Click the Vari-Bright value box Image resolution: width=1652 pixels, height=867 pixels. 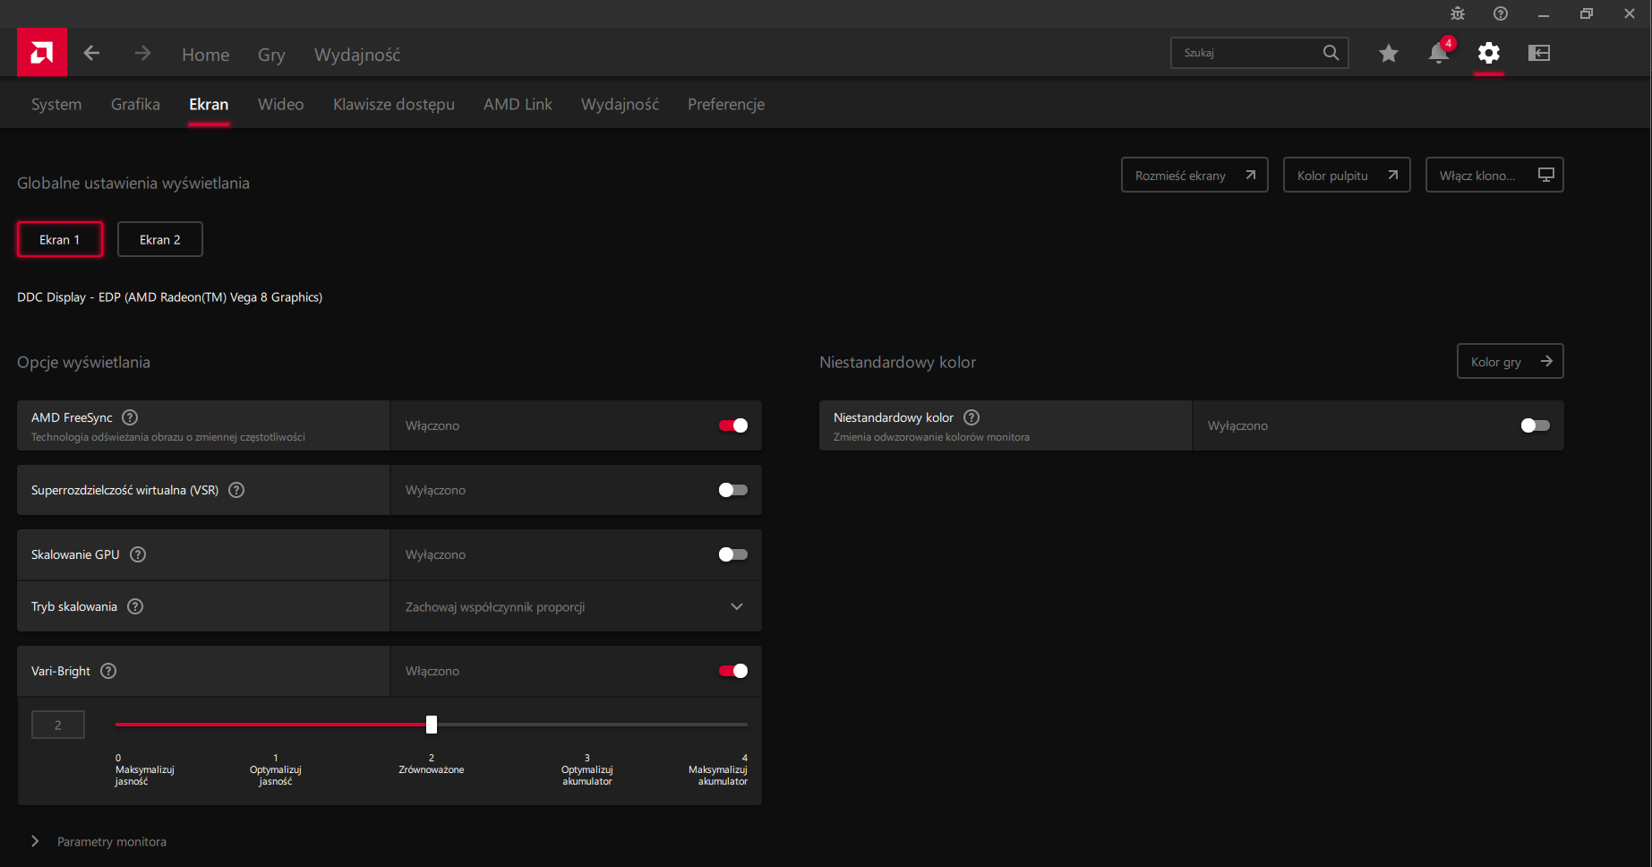58,725
